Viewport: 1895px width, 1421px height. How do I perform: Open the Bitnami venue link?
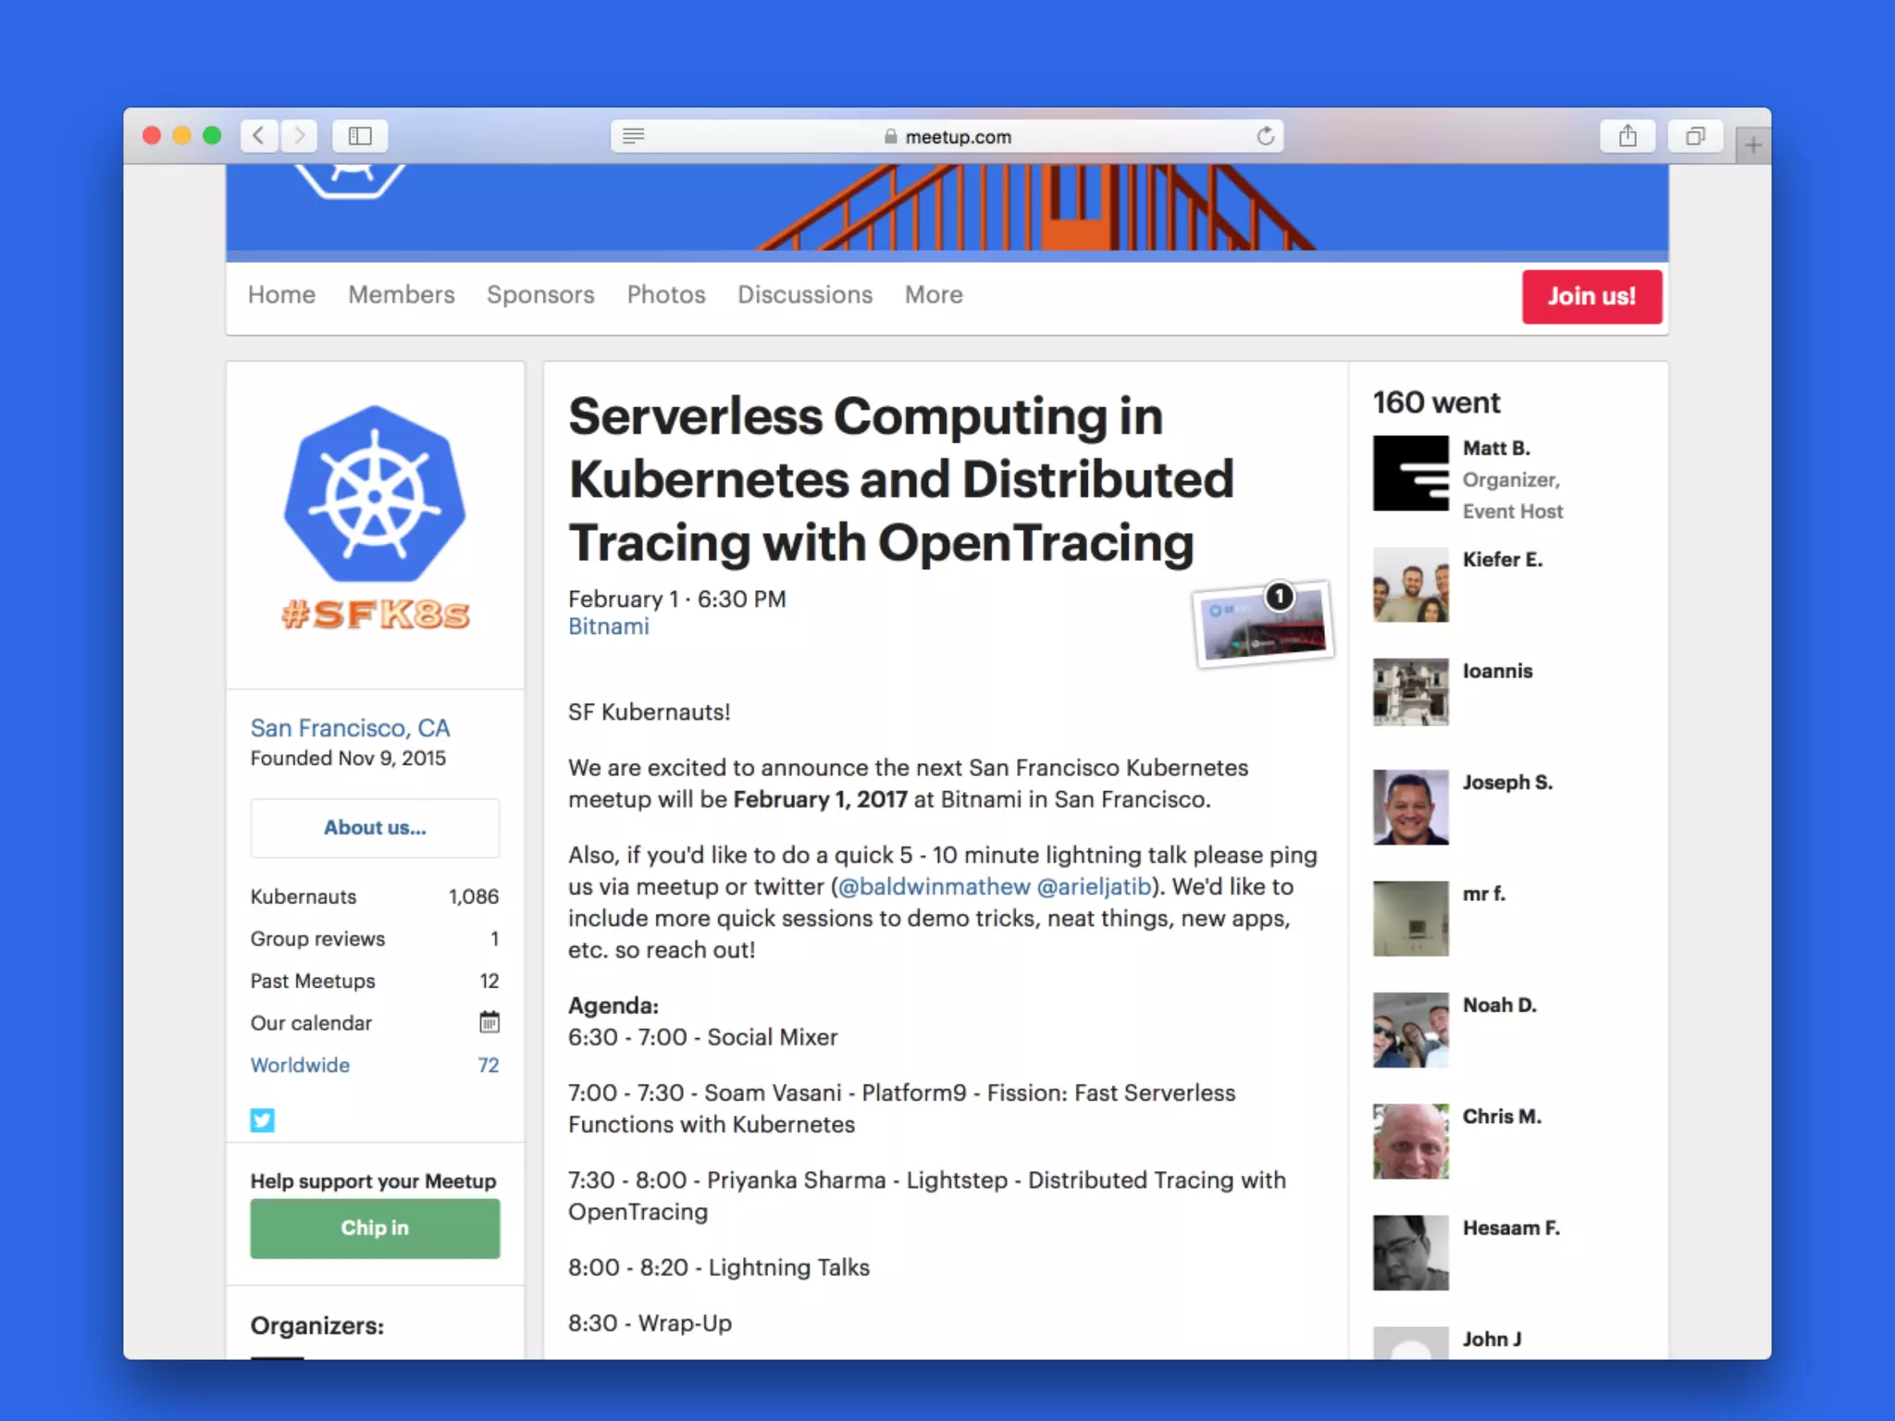608,626
